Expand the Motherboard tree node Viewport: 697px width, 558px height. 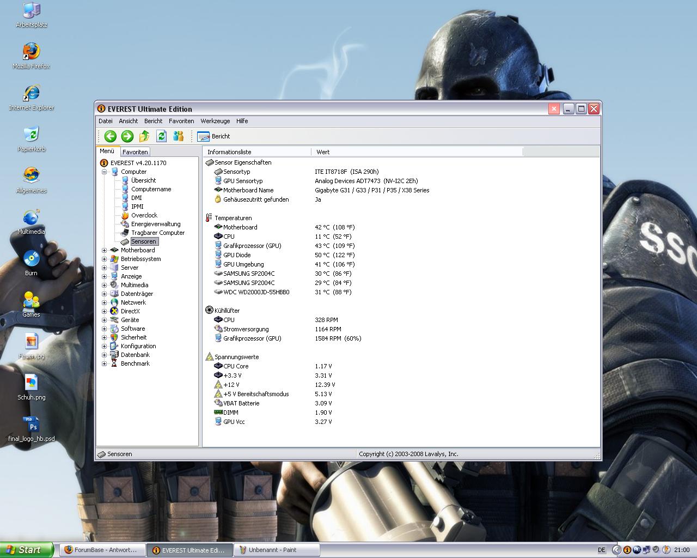105,250
